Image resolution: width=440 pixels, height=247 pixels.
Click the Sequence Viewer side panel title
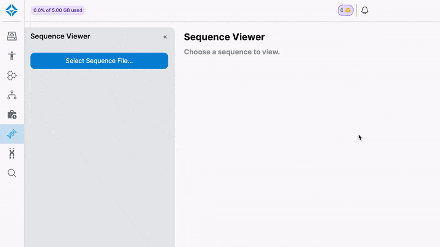[x=60, y=36]
